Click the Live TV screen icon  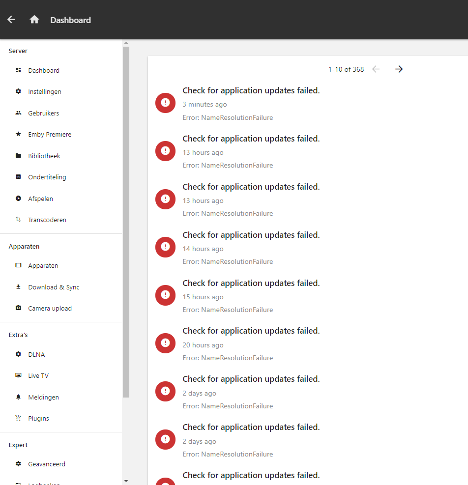click(x=18, y=375)
